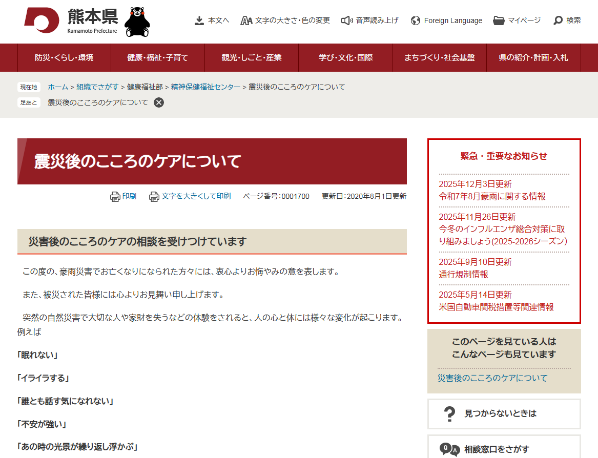Go to 精神保健福祉センター breadcrumb link
The width and height of the screenshot is (598, 458).
pos(205,87)
